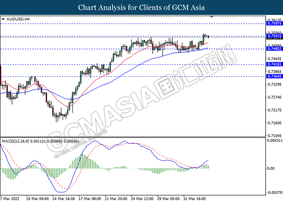Click the -0.003797 MACD scale value
The width and height of the screenshot is (283, 202).
point(275,193)
